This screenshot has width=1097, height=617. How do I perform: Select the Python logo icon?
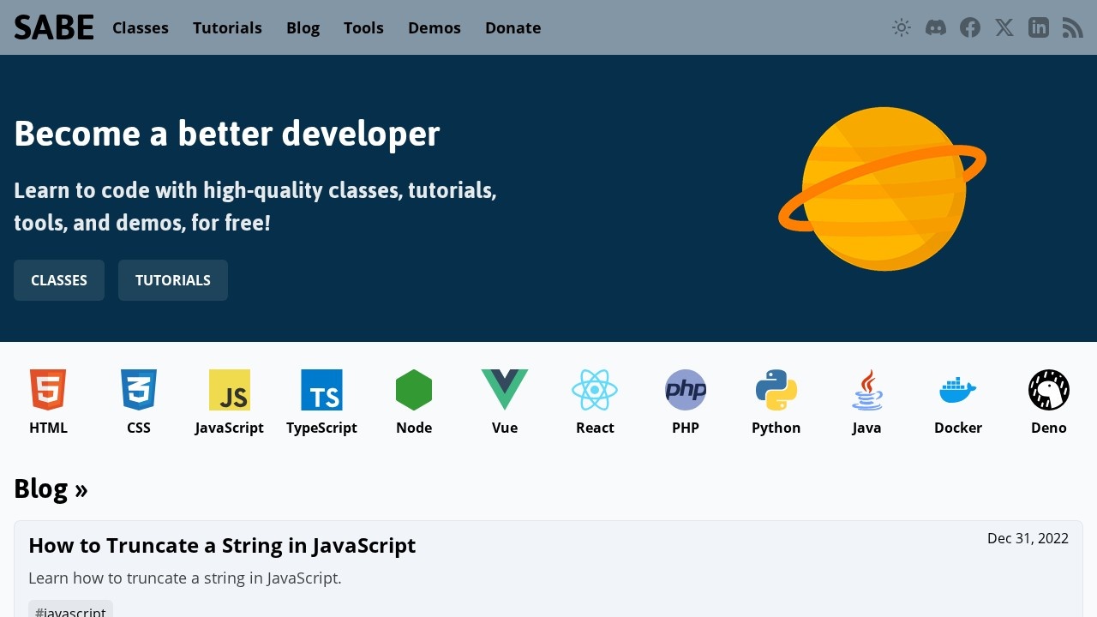pos(776,390)
